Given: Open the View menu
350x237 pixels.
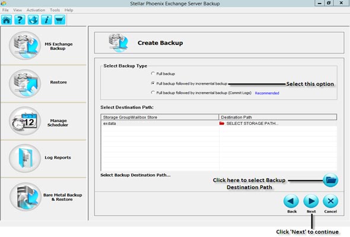Looking at the screenshot, I should point(17,10).
